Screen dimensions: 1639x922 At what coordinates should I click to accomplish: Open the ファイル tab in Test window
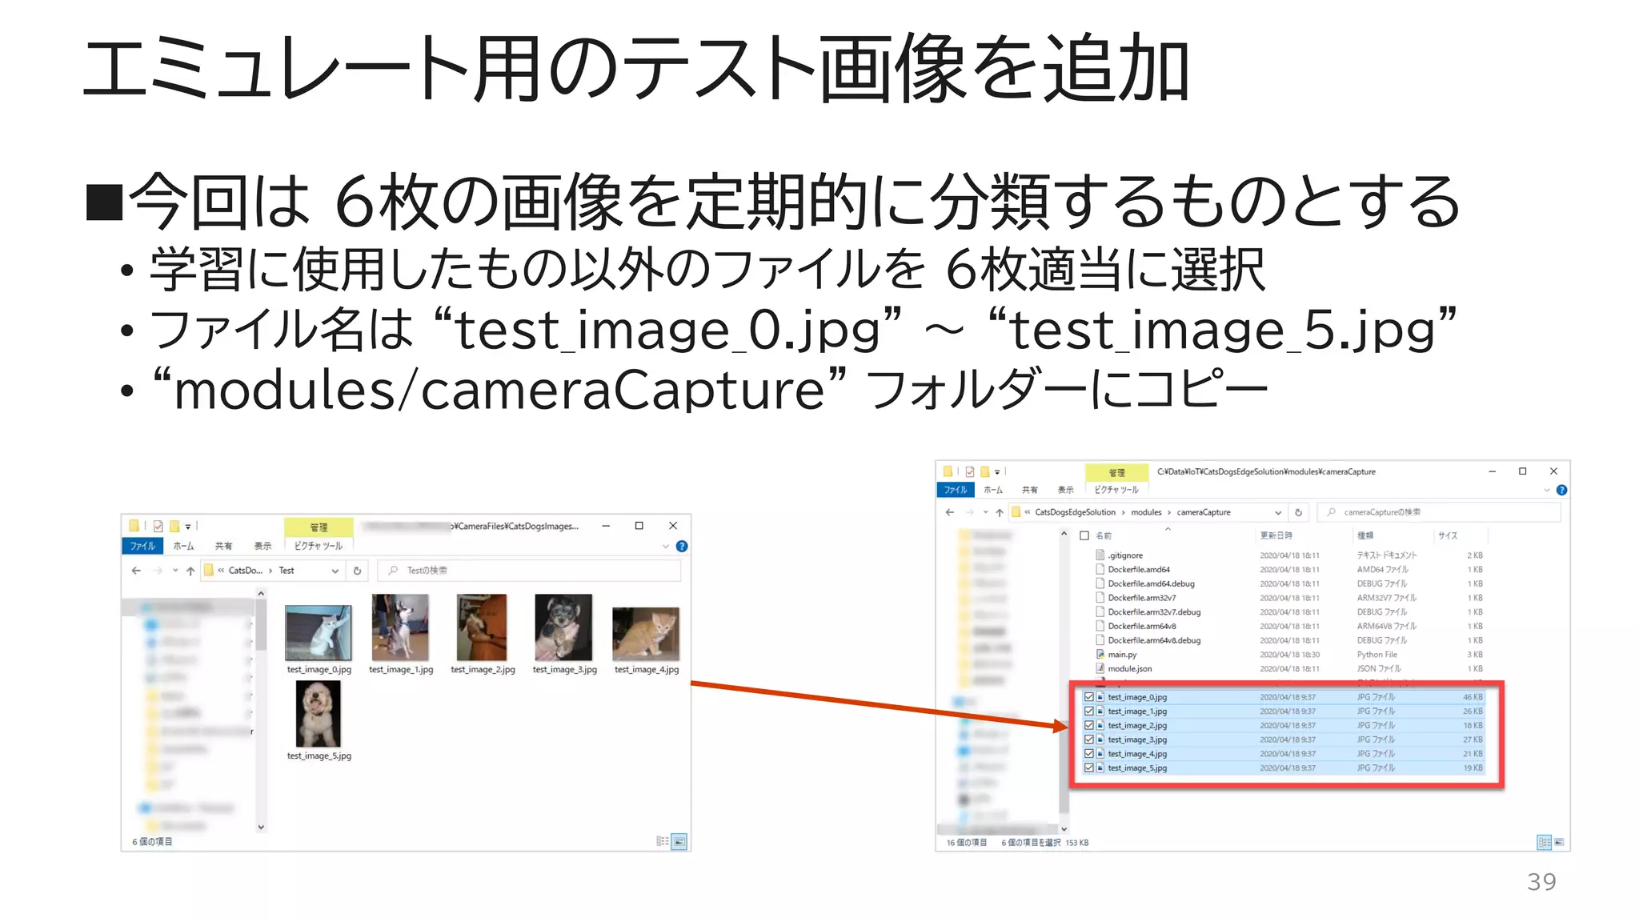pos(142,546)
